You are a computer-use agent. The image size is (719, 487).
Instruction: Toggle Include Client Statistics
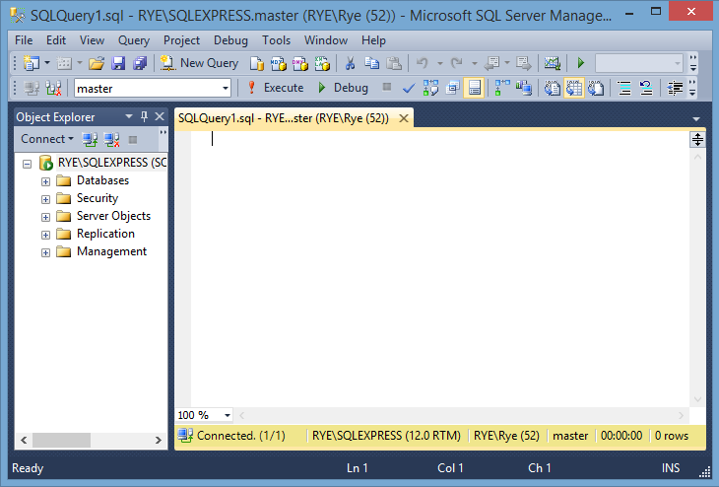(x=524, y=88)
